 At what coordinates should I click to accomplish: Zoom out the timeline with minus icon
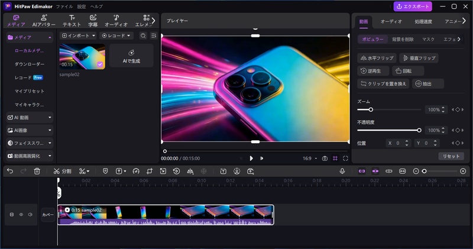416,171
